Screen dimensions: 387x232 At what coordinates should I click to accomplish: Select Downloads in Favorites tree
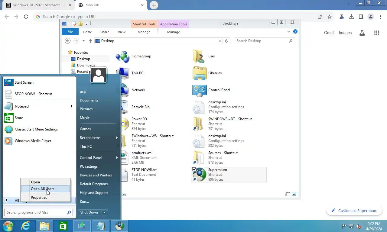[86, 65]
